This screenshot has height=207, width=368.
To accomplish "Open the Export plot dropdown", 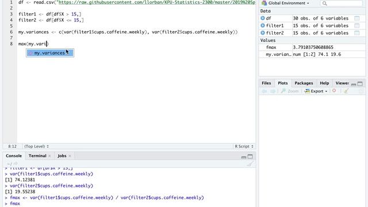I will 316,91.
